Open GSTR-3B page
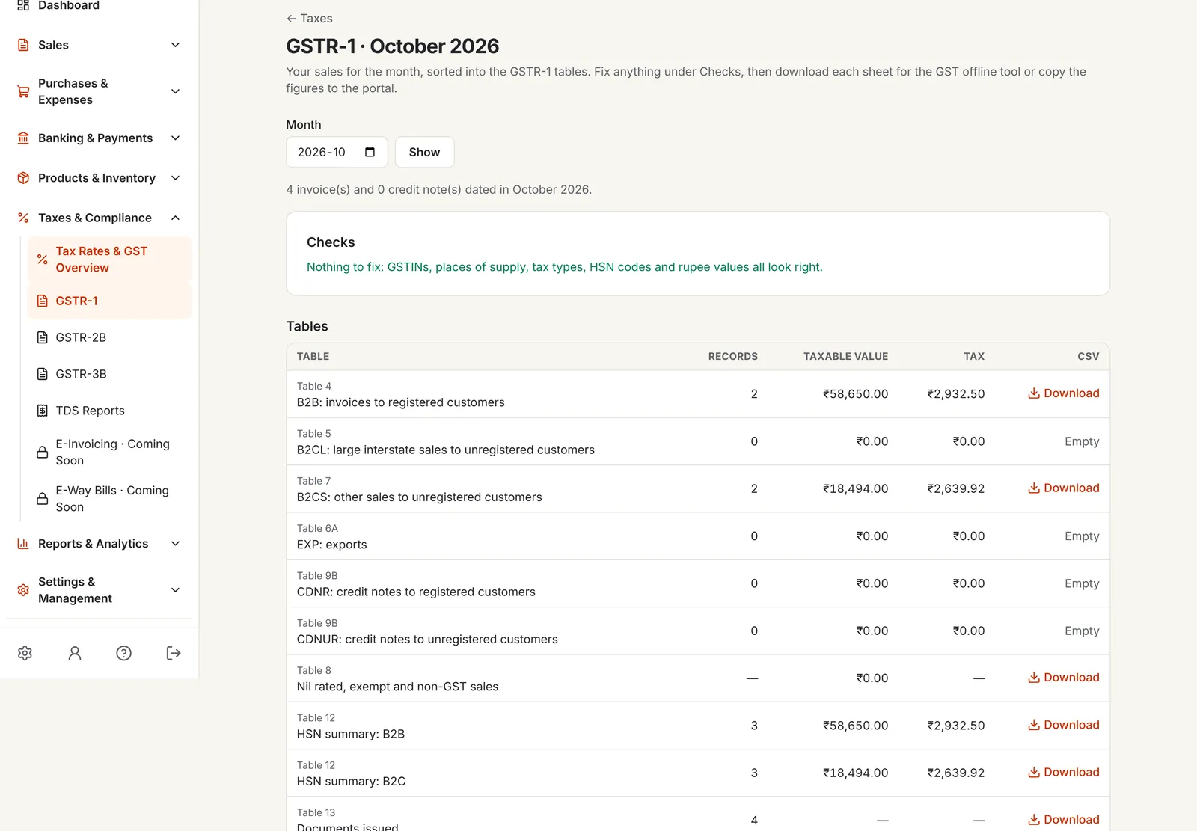The image size is (1197, 831). (x=109, y=374)
